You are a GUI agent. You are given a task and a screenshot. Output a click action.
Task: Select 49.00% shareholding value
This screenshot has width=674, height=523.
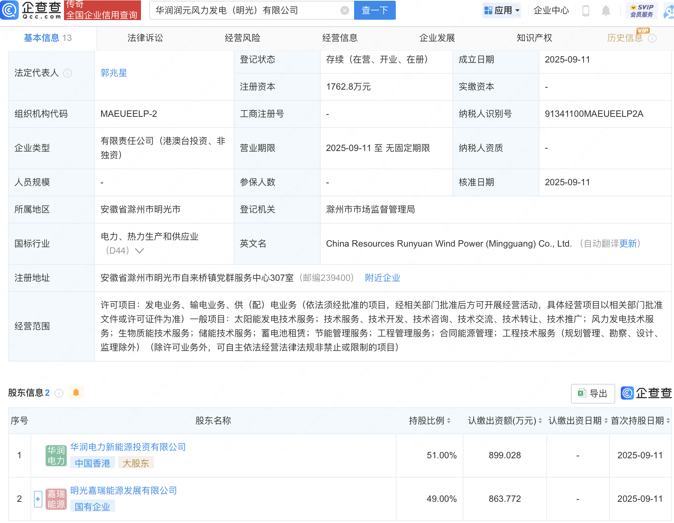[x=442, y=499]
